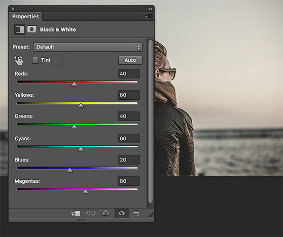The width and height of the screenshot is (283, 237).
Task: Open the Tint color swatch
Action: coord(57,60)
